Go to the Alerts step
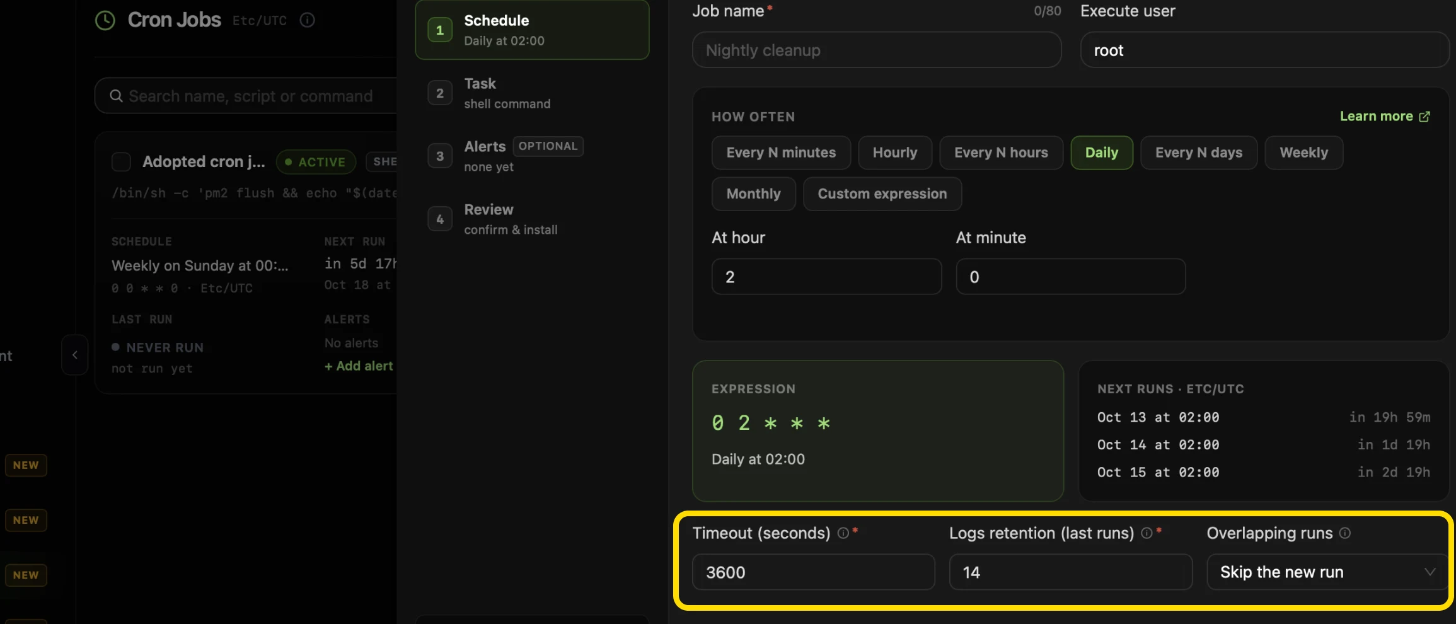The image size is (1456, 624). click(532, 156)
